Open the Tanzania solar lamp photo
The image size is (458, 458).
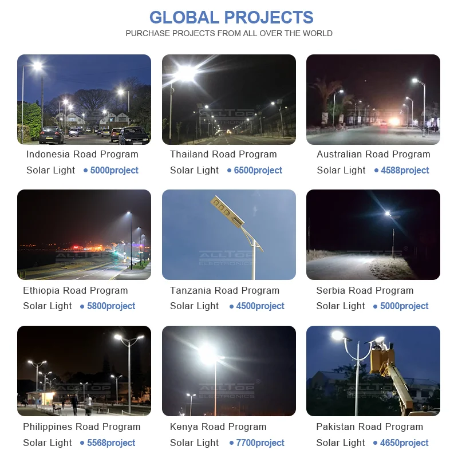(228, 235)
